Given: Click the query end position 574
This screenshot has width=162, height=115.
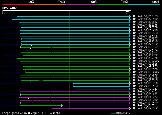Looking at the screenshot, I should tap(128, 12).
